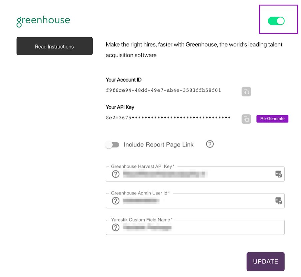Click help icon in Yardstik Custom Field Name

[x=116, y=227]
